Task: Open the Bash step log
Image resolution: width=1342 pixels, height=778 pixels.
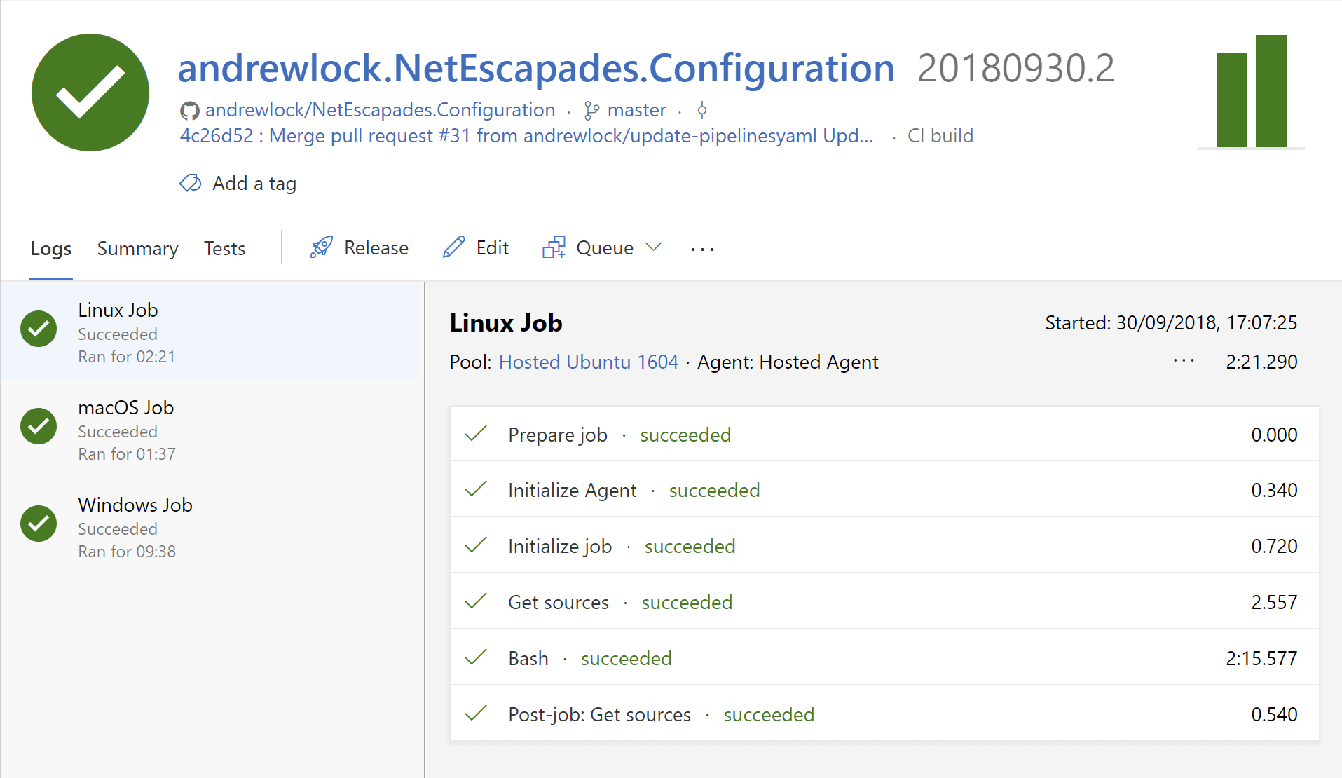Action: click(884, 657)
